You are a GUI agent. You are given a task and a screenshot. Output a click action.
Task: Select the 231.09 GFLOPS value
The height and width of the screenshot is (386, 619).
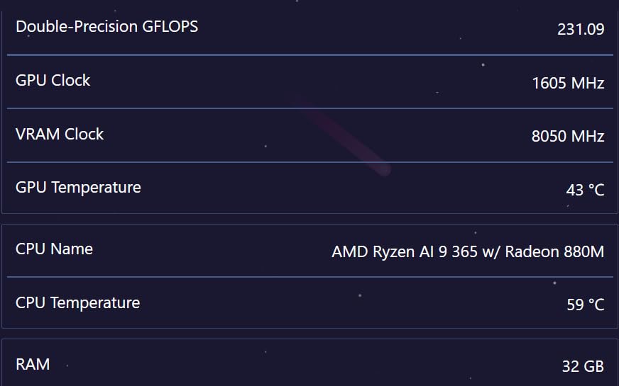point(581,29)
